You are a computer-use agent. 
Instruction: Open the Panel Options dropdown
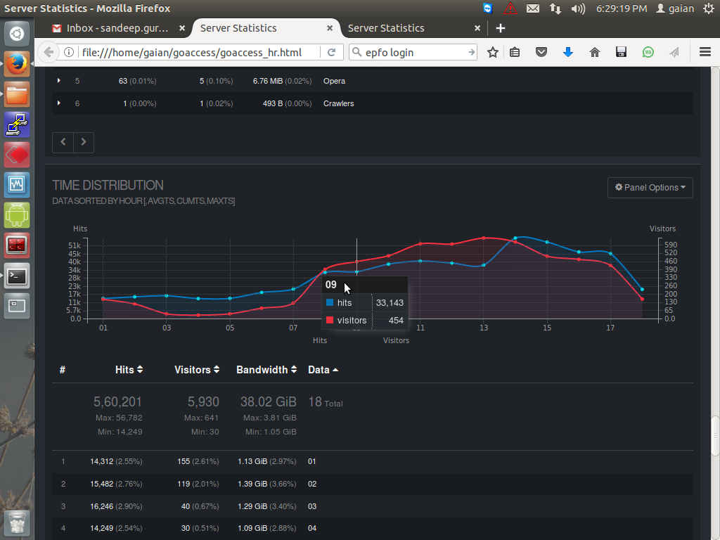click(x=649, y=187)
